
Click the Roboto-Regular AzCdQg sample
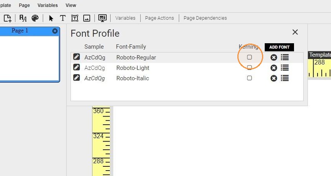point(95,58)
